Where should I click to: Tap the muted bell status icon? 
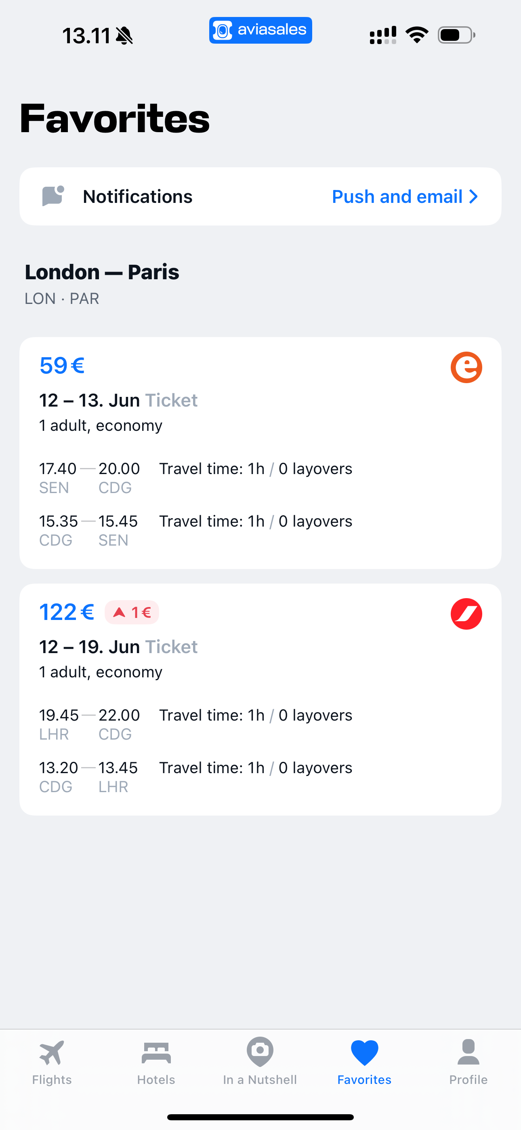124,36
